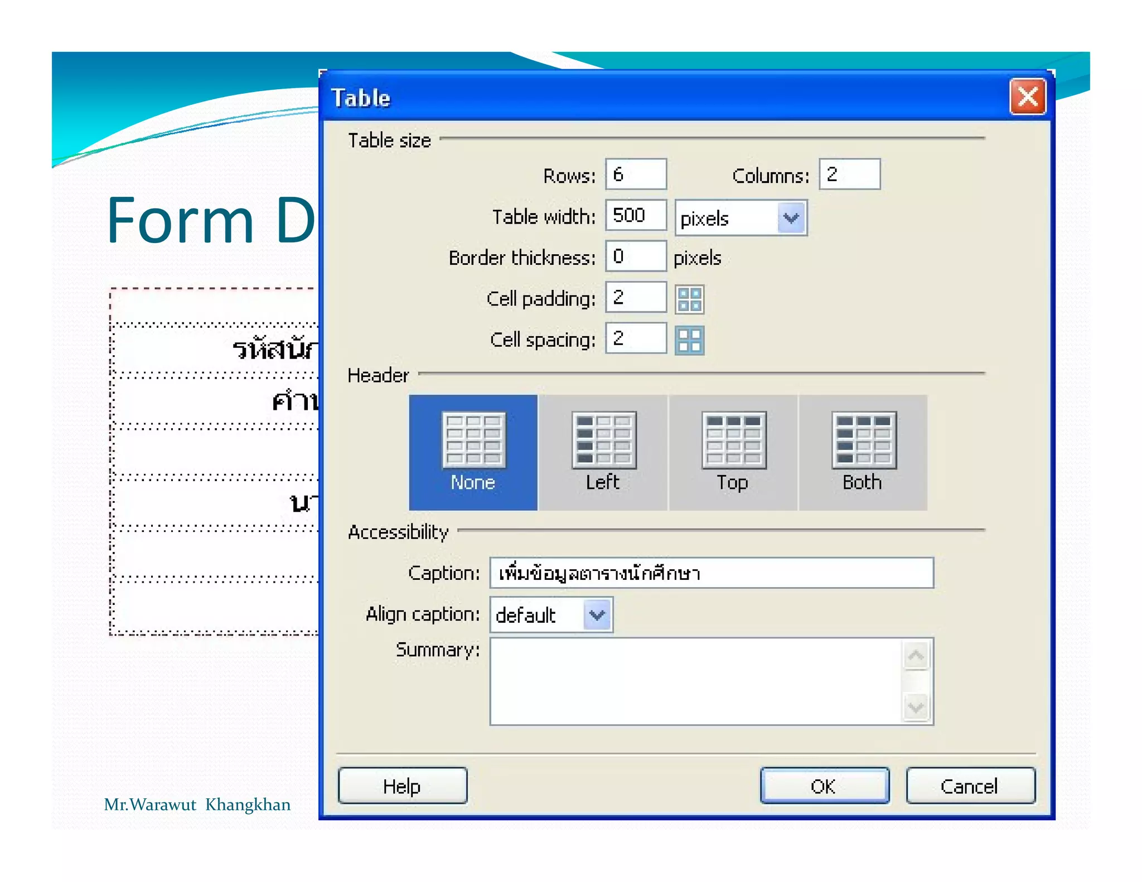
Task: Click the Columns input field
Action: [x=850, y=175]
